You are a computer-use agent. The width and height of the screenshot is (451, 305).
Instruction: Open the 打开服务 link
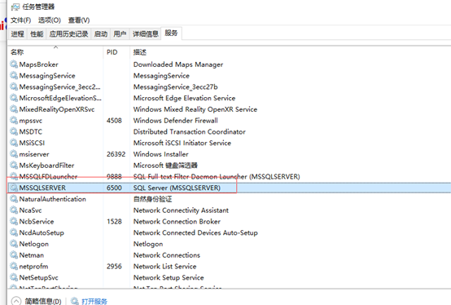click(x=94, y=302)
